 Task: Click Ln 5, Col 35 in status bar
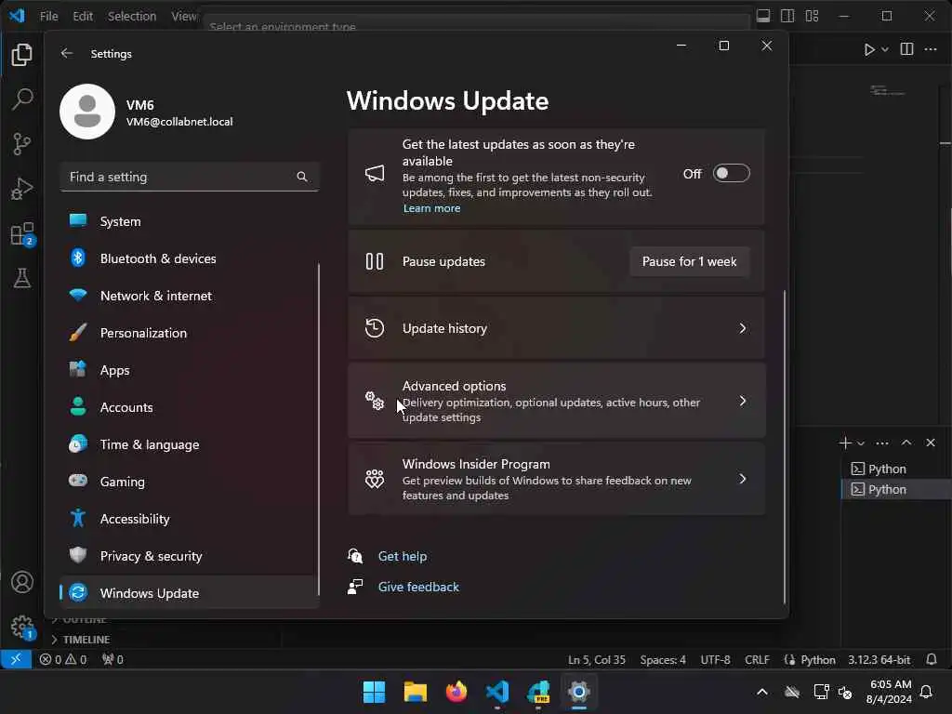(596, 659)
